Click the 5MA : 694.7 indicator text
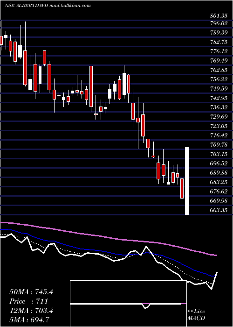The width and height of the screenshot is (233, 327). tap(29, 320)
